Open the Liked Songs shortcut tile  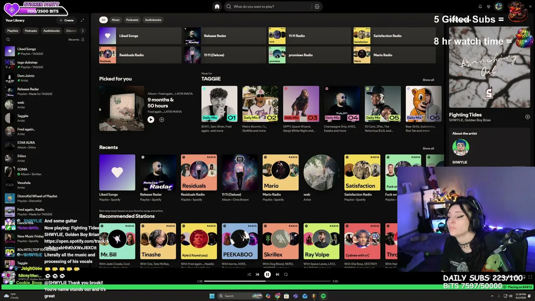(x=140, y=36)
